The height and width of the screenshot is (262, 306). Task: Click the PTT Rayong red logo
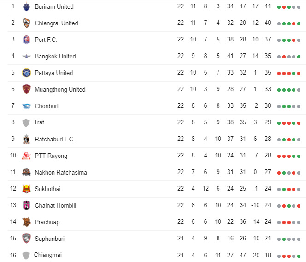coord(26,156)
